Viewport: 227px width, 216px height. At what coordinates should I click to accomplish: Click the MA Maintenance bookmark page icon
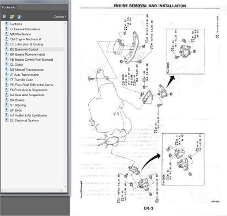pyautogui.click(x=7, y=34)
